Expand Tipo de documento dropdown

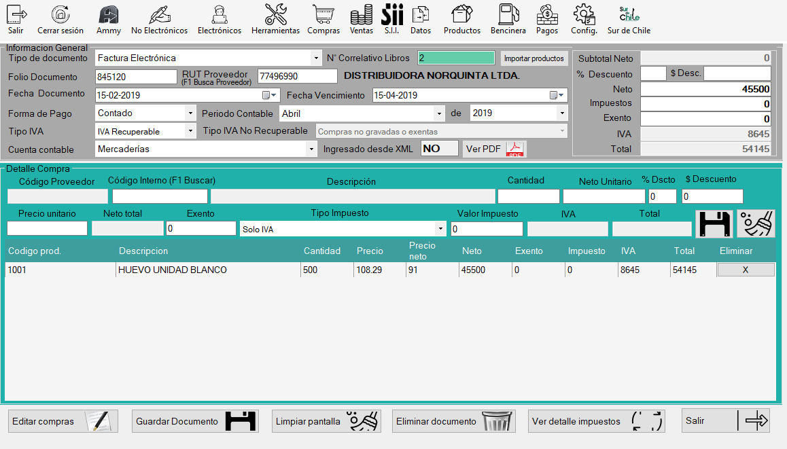click(x=316, y=58)
